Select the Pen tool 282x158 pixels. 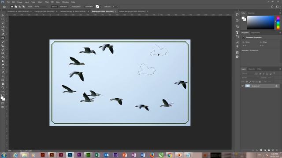3,72
